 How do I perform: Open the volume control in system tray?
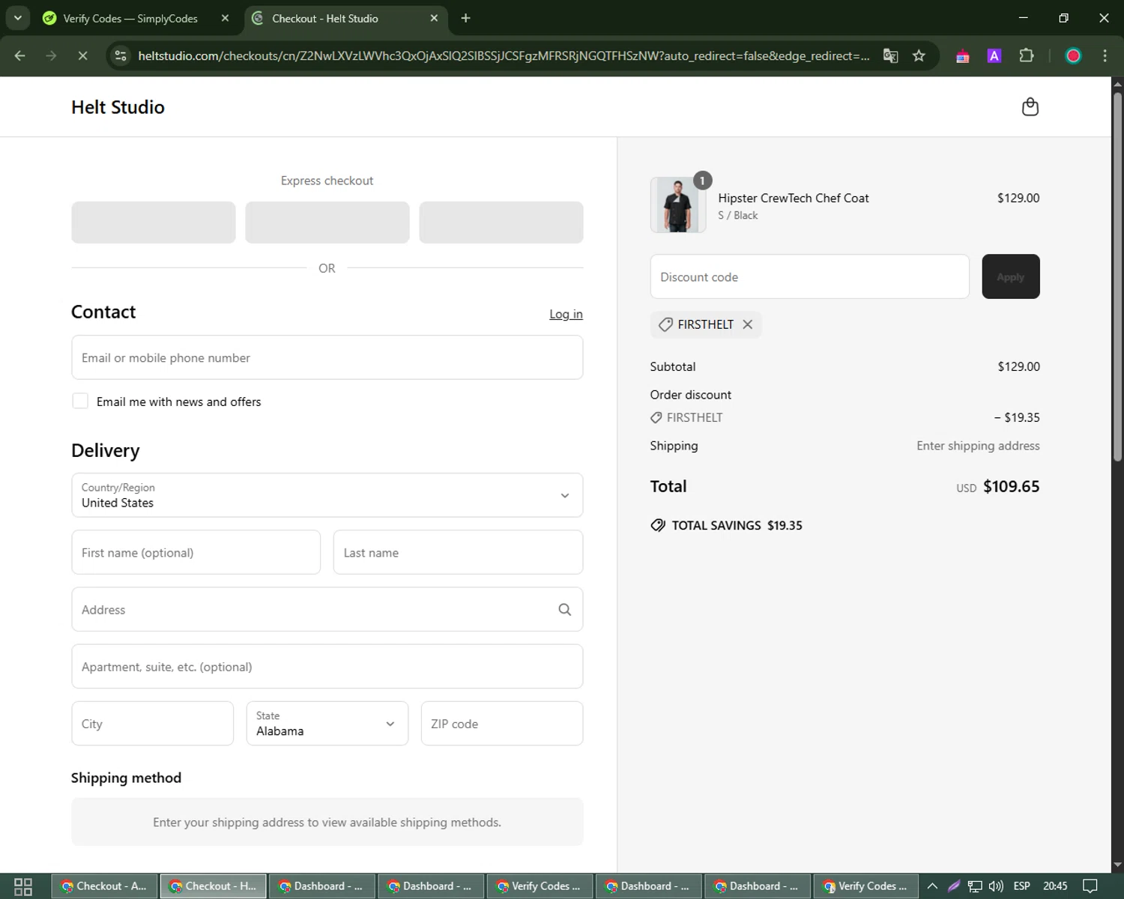click(996, 886)
